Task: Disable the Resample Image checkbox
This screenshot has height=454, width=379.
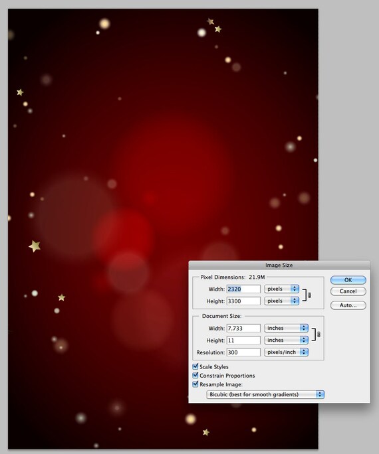Action: tap(195, 384)
